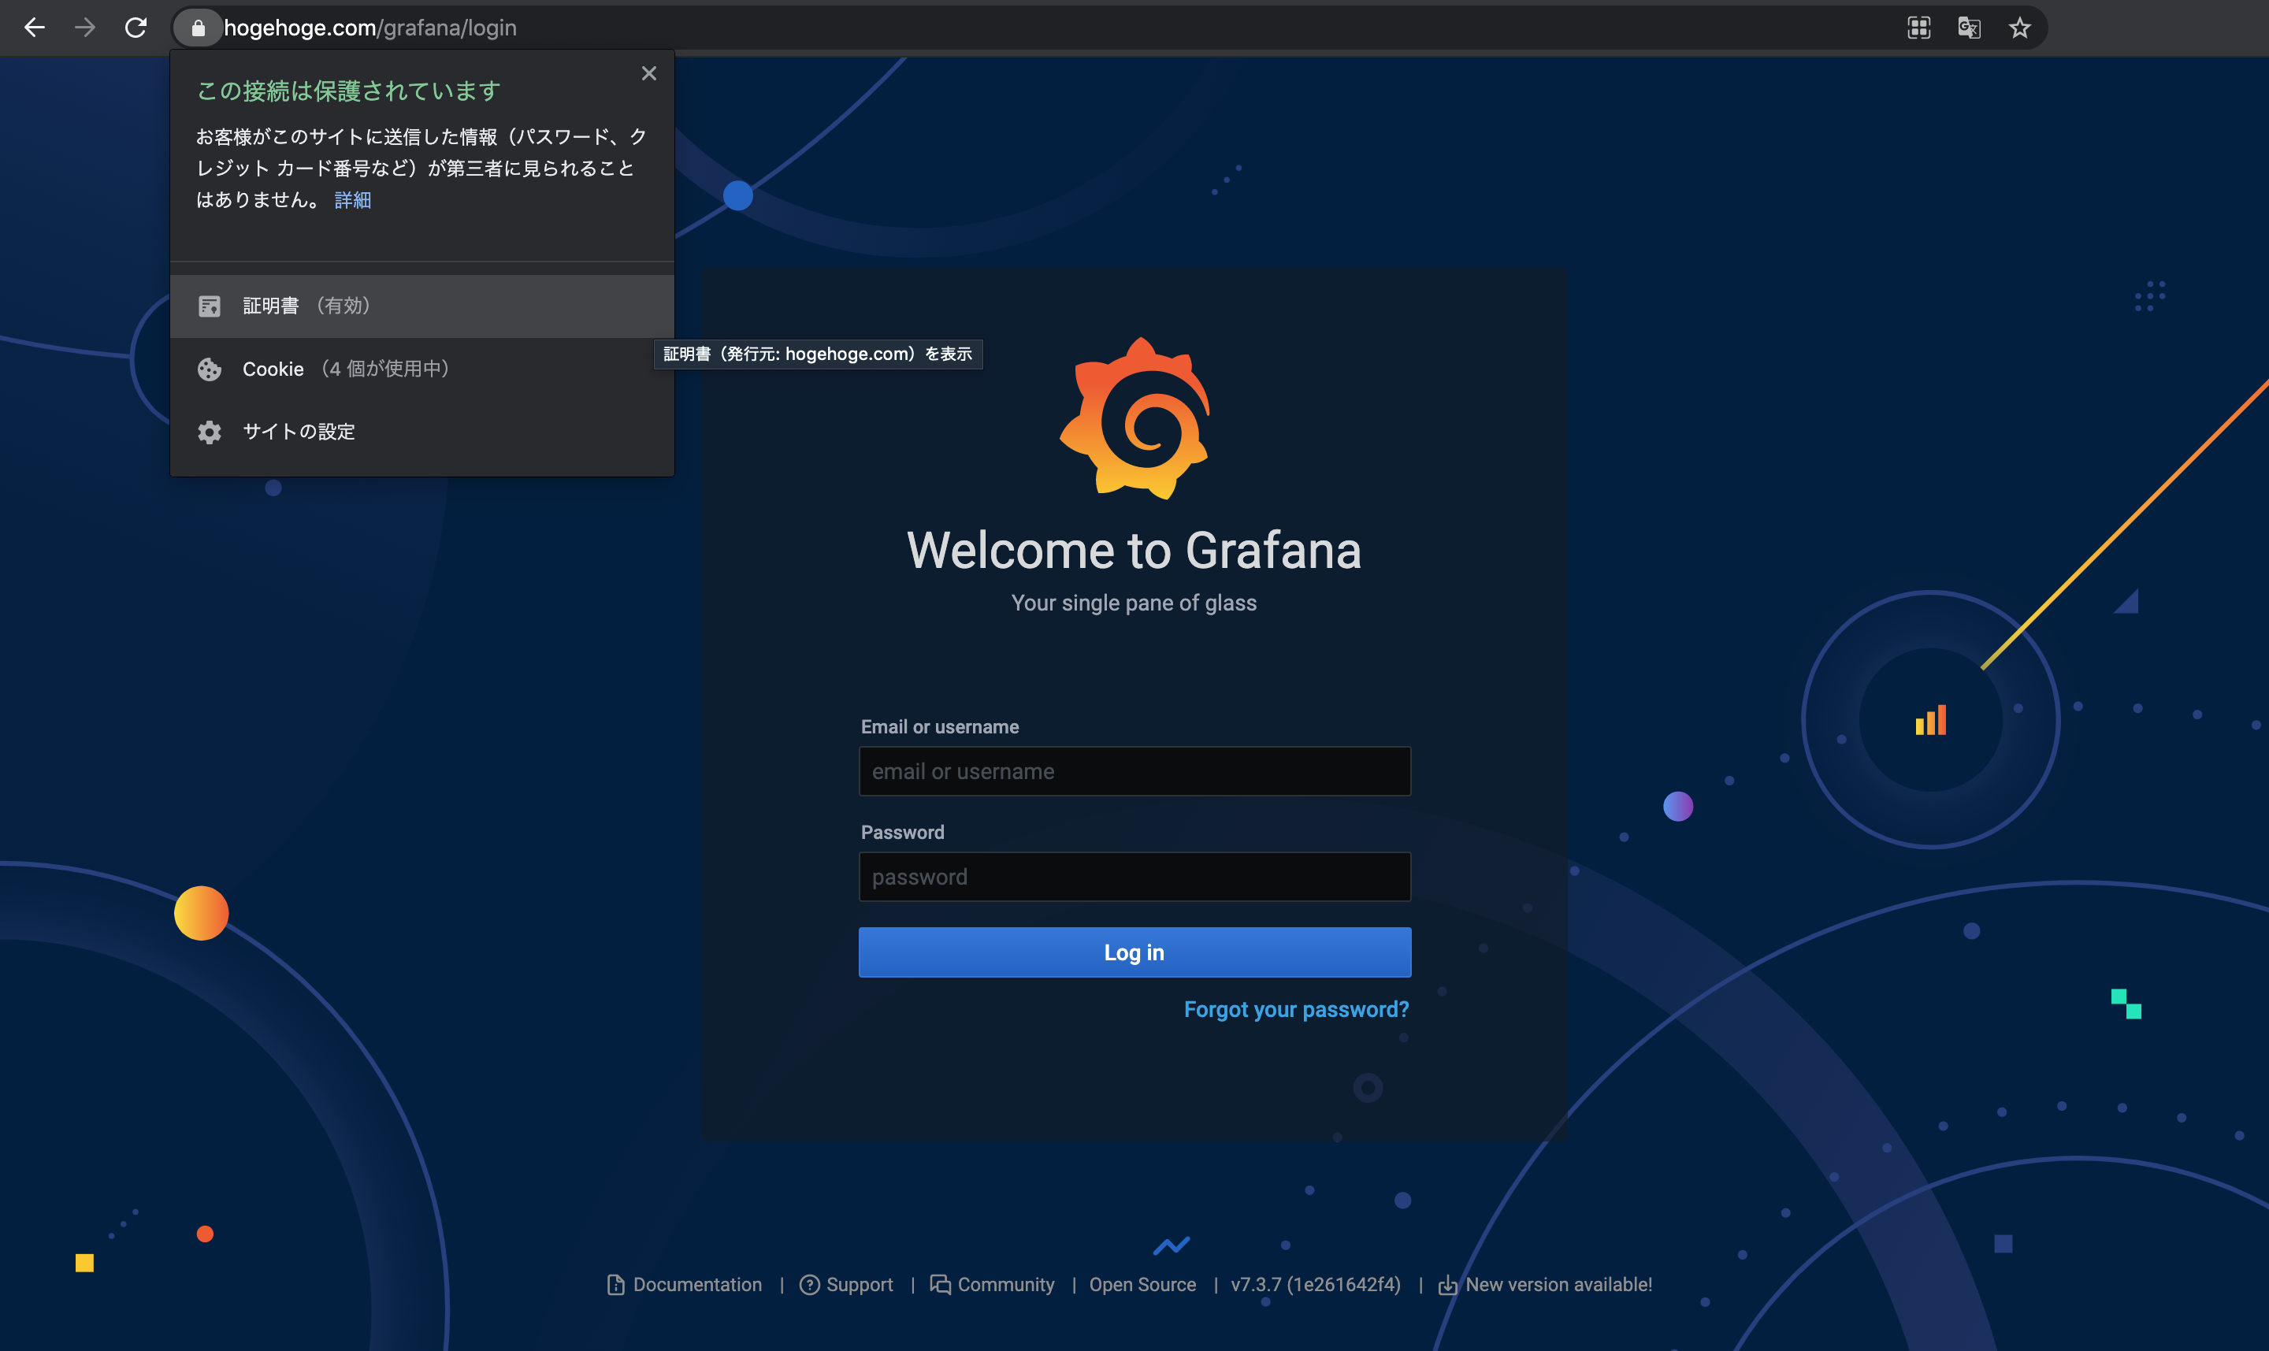Viewport: 2269px width, 1351px height.
Task: Open the Open Source footer link
Action: coord(1142,1285)
